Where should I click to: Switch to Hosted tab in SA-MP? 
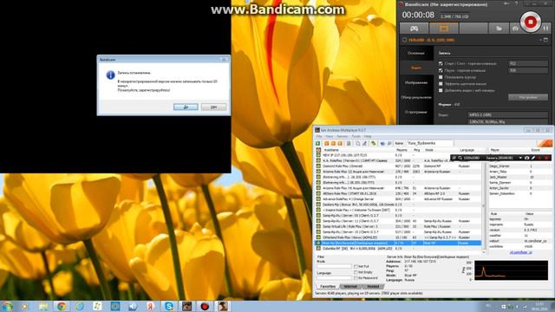373,286
